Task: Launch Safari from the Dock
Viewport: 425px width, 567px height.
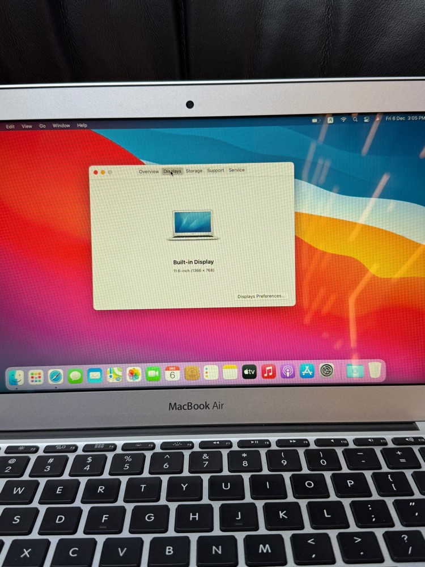Action: click(x=56, y=377)
